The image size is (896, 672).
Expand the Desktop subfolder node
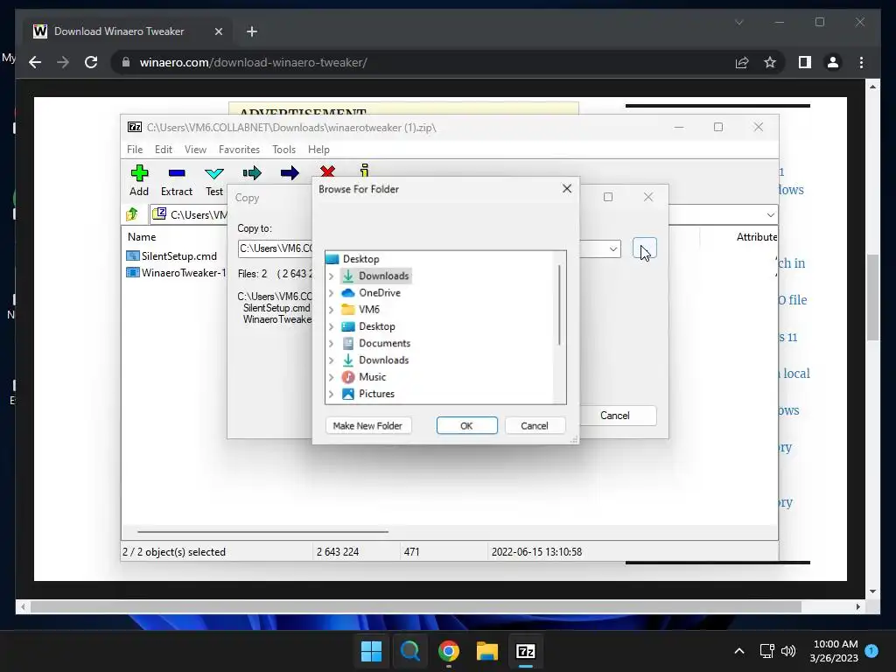click(332, 326)
